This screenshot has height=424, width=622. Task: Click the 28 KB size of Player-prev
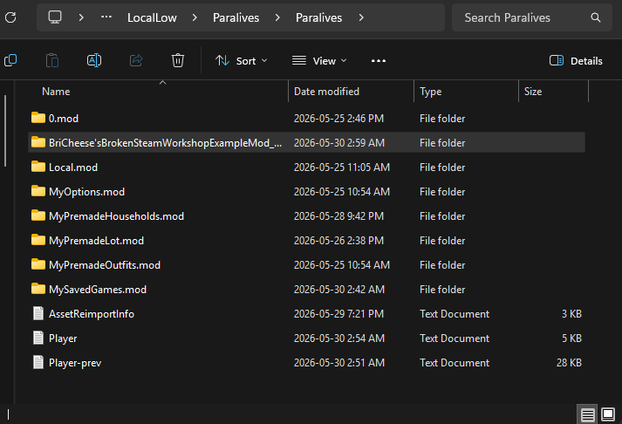[x=569, y=363]
